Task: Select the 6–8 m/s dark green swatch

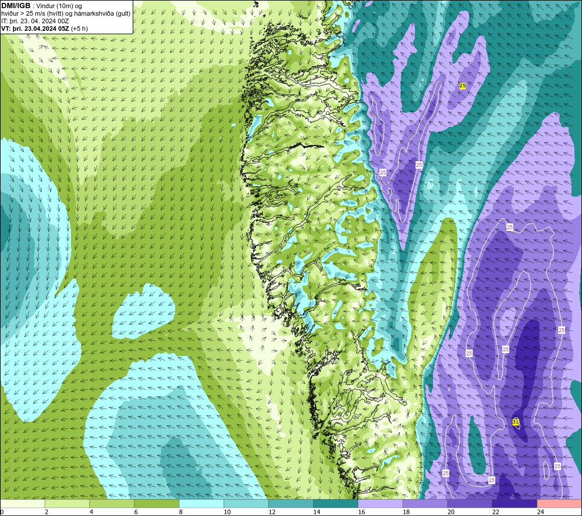Action: (157, 503)
